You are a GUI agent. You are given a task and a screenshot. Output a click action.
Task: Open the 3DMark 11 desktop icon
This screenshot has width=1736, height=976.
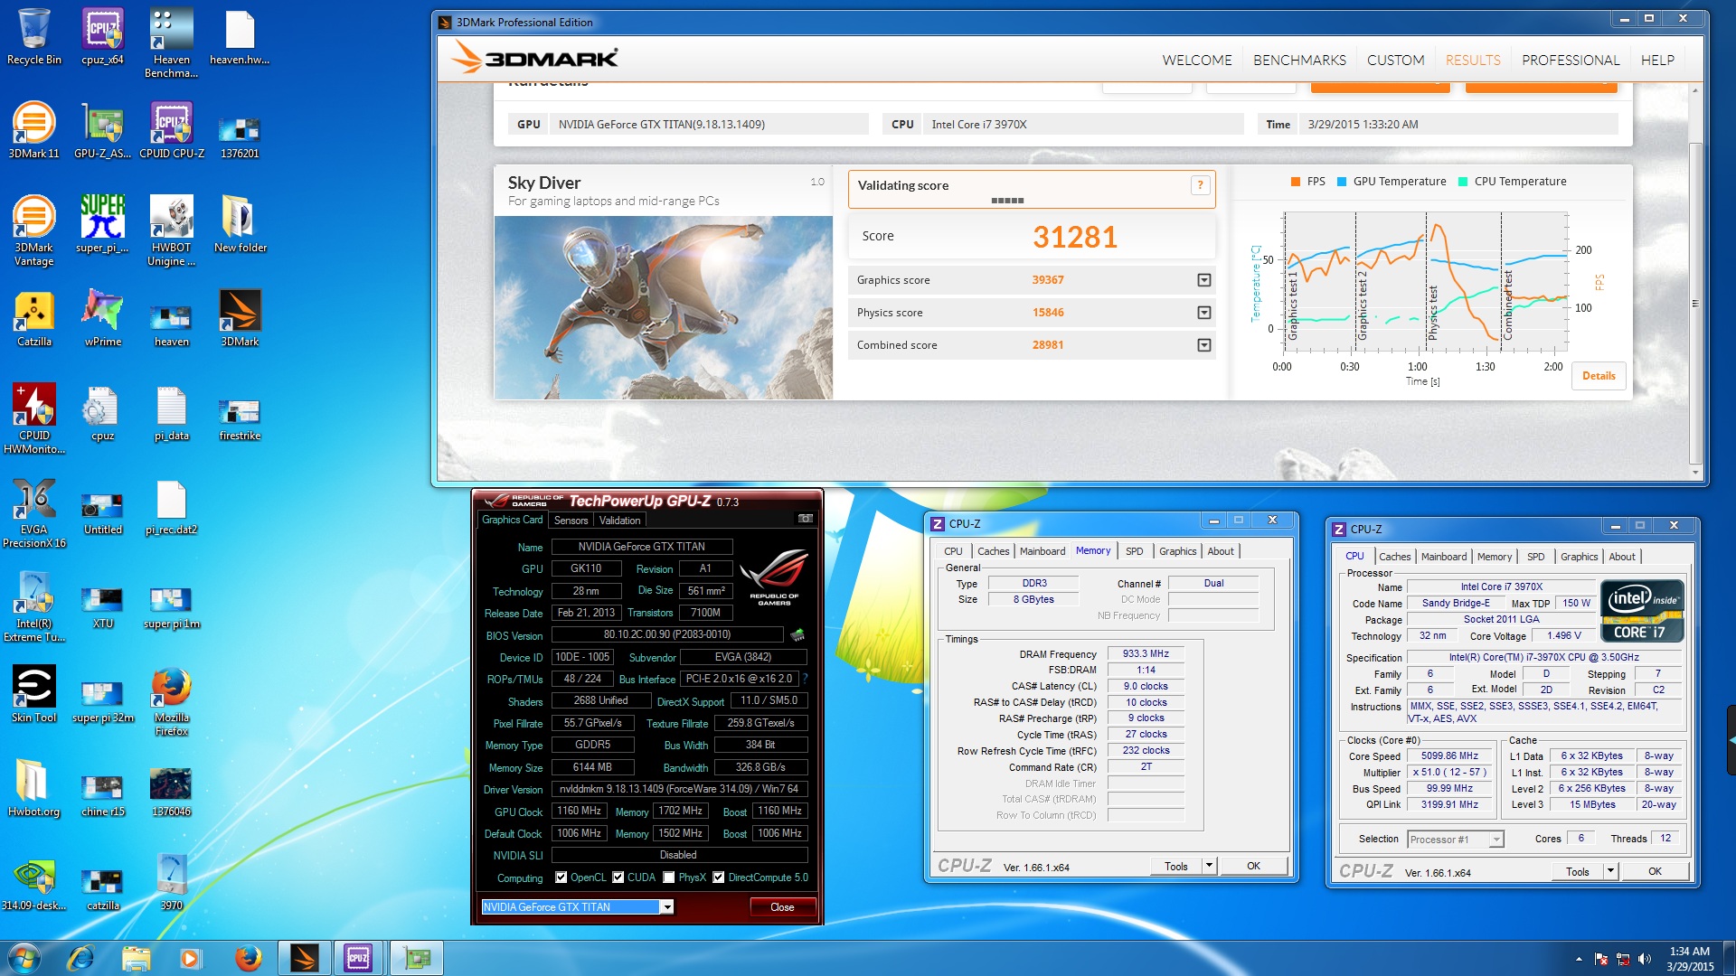point(33,131)
